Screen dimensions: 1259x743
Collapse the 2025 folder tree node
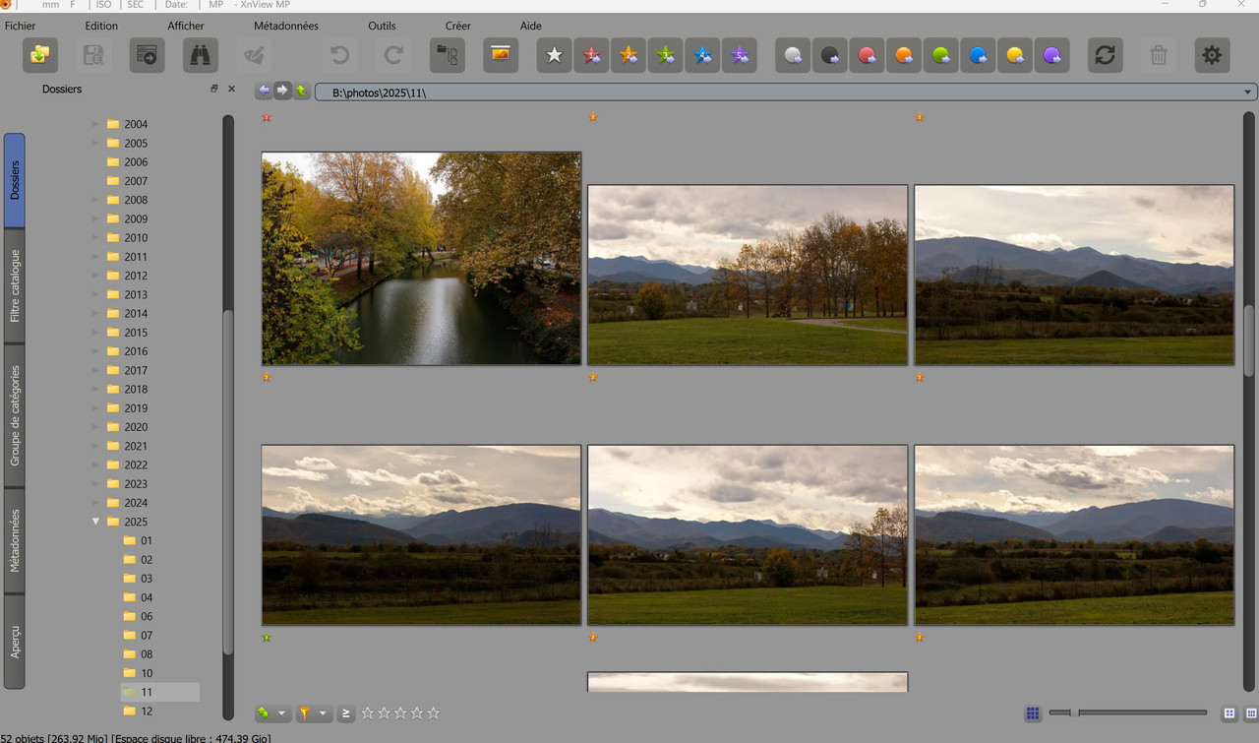coord(95,522)
